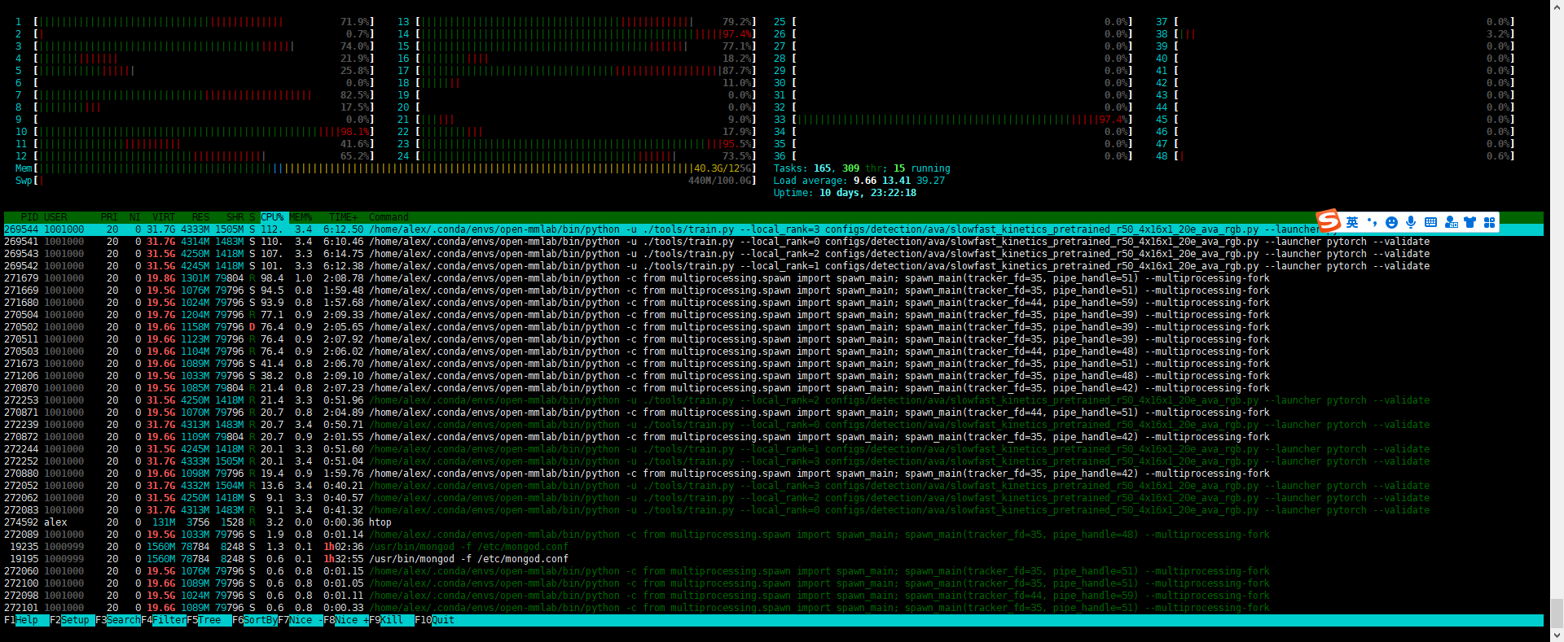Image resolution: width=1564 pixels, height=642 pixels.
Task: Sort by the MEM% column header
Action: tap(301, 217)
